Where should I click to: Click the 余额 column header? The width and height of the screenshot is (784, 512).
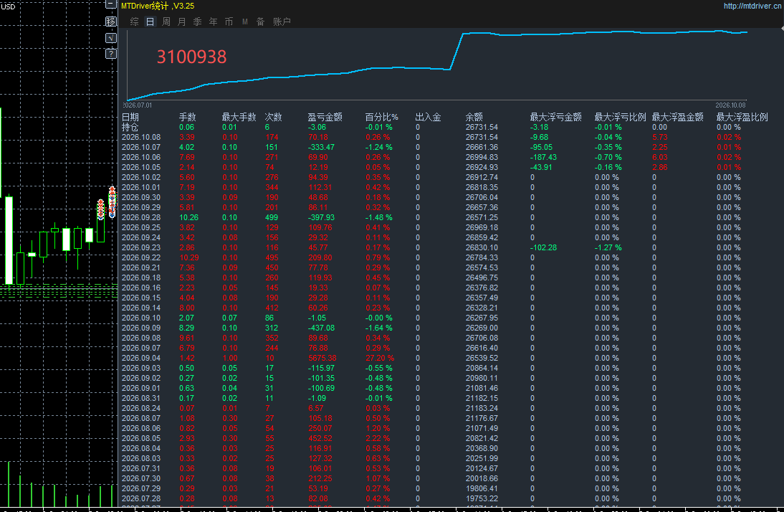(474, 117)
